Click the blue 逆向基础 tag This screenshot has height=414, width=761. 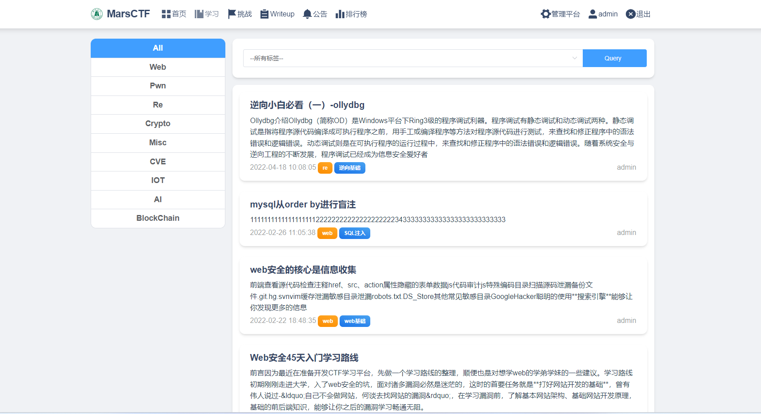click(350, 168)
